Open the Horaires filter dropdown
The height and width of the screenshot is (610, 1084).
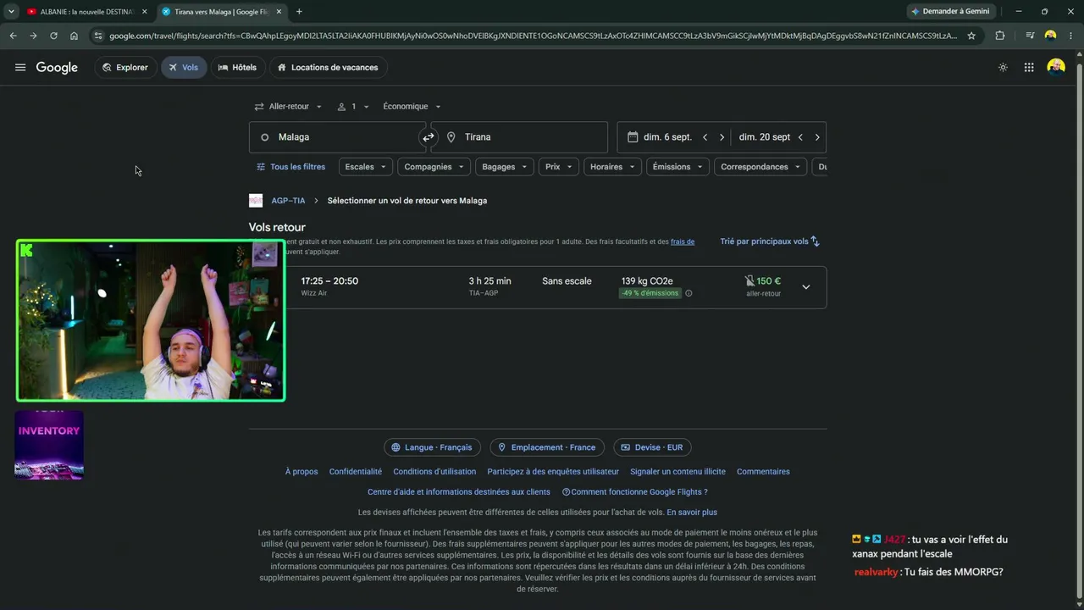pos(612,167)
